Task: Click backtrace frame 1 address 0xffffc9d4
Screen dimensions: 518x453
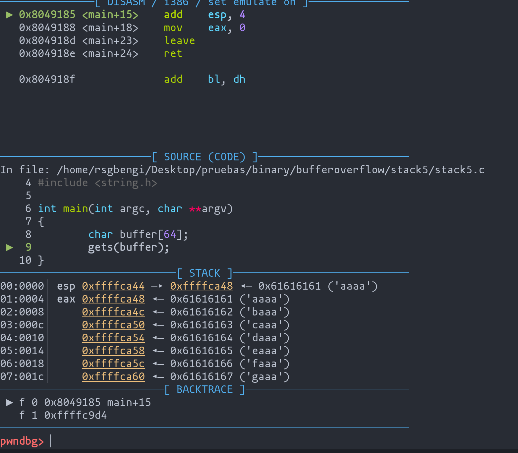Action: [76, 415]
